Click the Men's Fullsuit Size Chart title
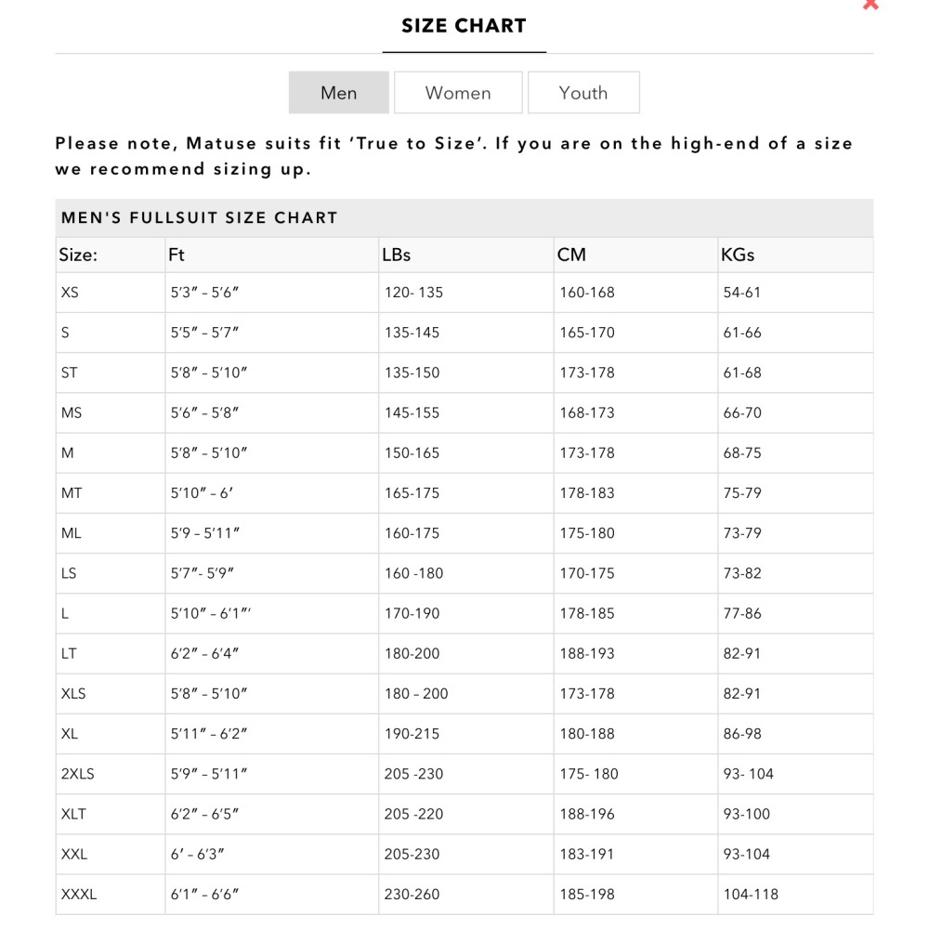 point(199,218)
